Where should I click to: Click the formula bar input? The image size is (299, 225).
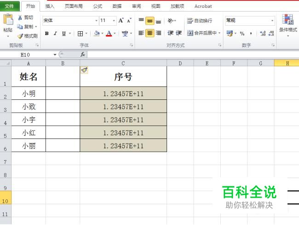click(193, 55)
